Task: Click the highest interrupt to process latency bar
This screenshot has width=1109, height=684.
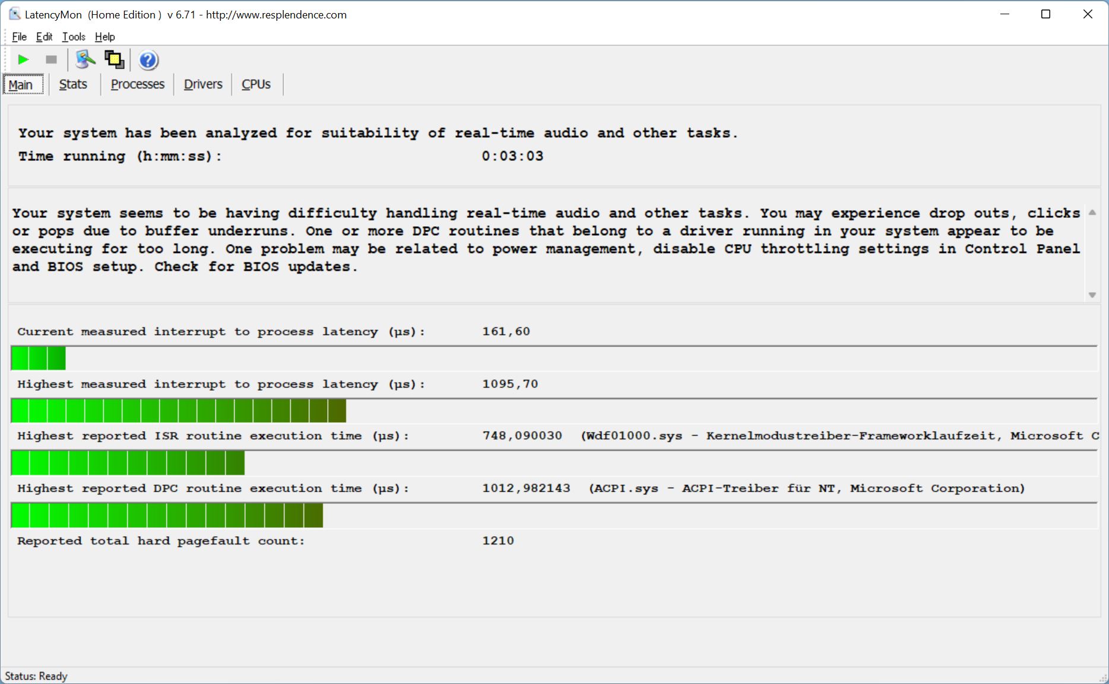Action: coord(178,411)
